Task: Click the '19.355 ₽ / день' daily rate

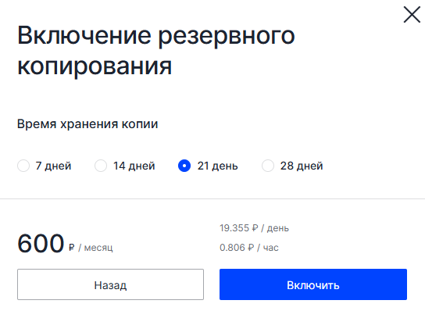Action: [254, 228]
